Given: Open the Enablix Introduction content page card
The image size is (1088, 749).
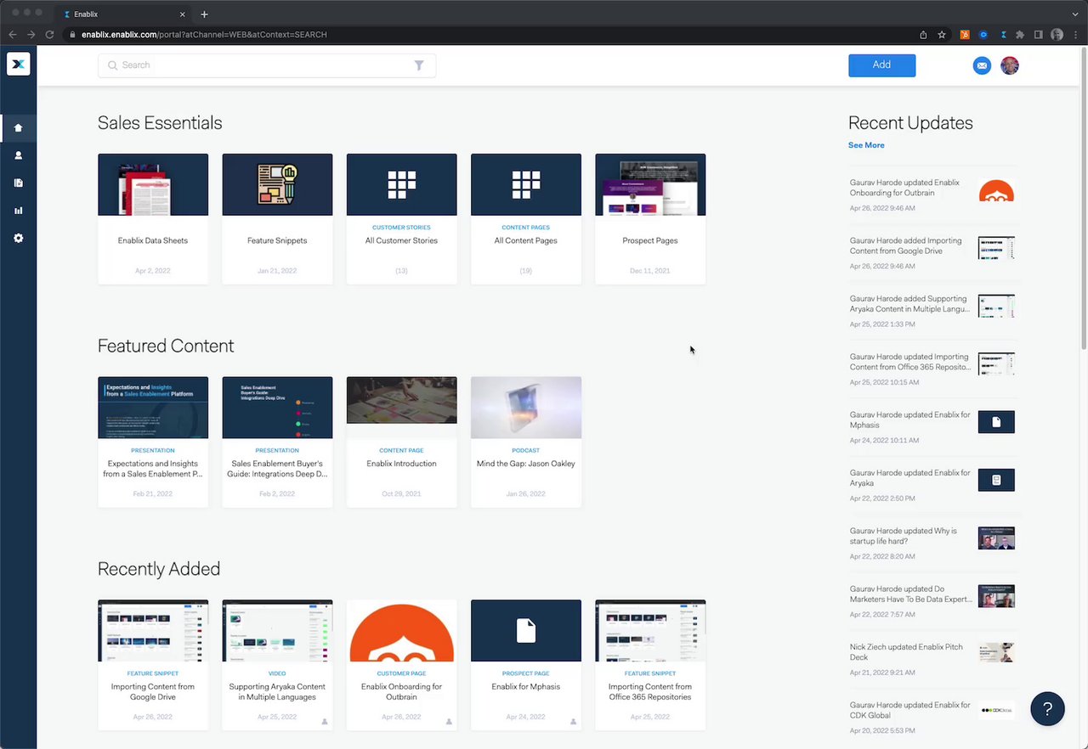Looking at the screenshot, I should click(x=401, y=442).
